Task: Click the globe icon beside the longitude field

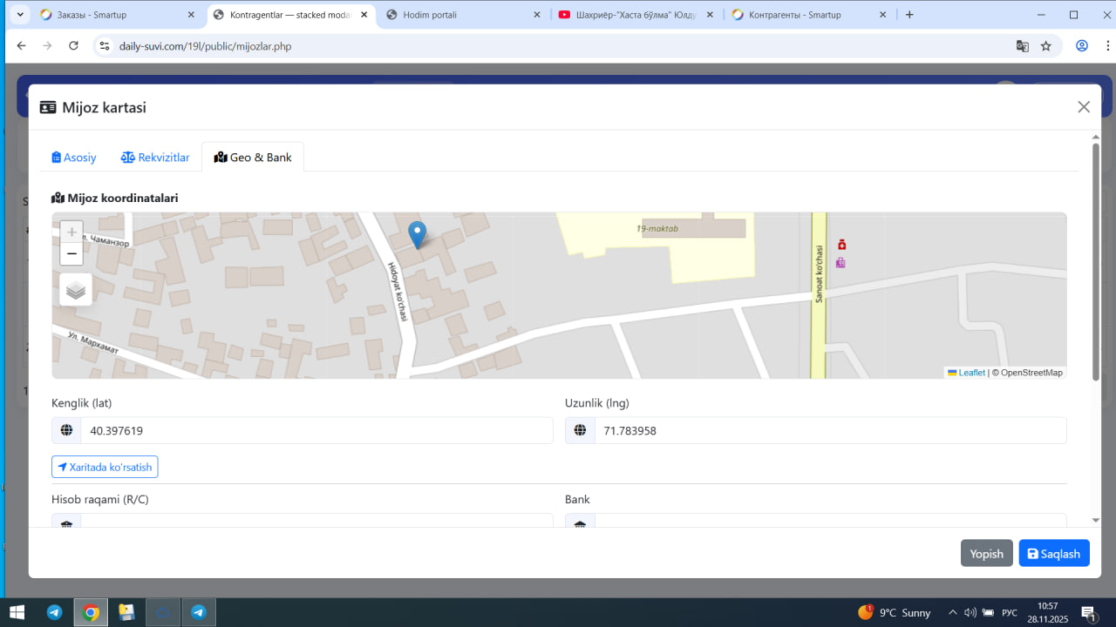Action: tap(580, 430)
